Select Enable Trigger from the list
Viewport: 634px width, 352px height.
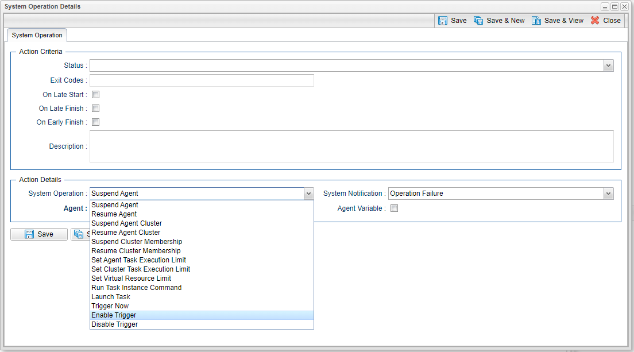114,315
